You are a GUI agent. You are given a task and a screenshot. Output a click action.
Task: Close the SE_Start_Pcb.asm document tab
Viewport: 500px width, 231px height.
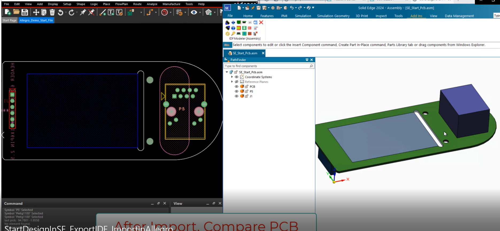[263, 53]
